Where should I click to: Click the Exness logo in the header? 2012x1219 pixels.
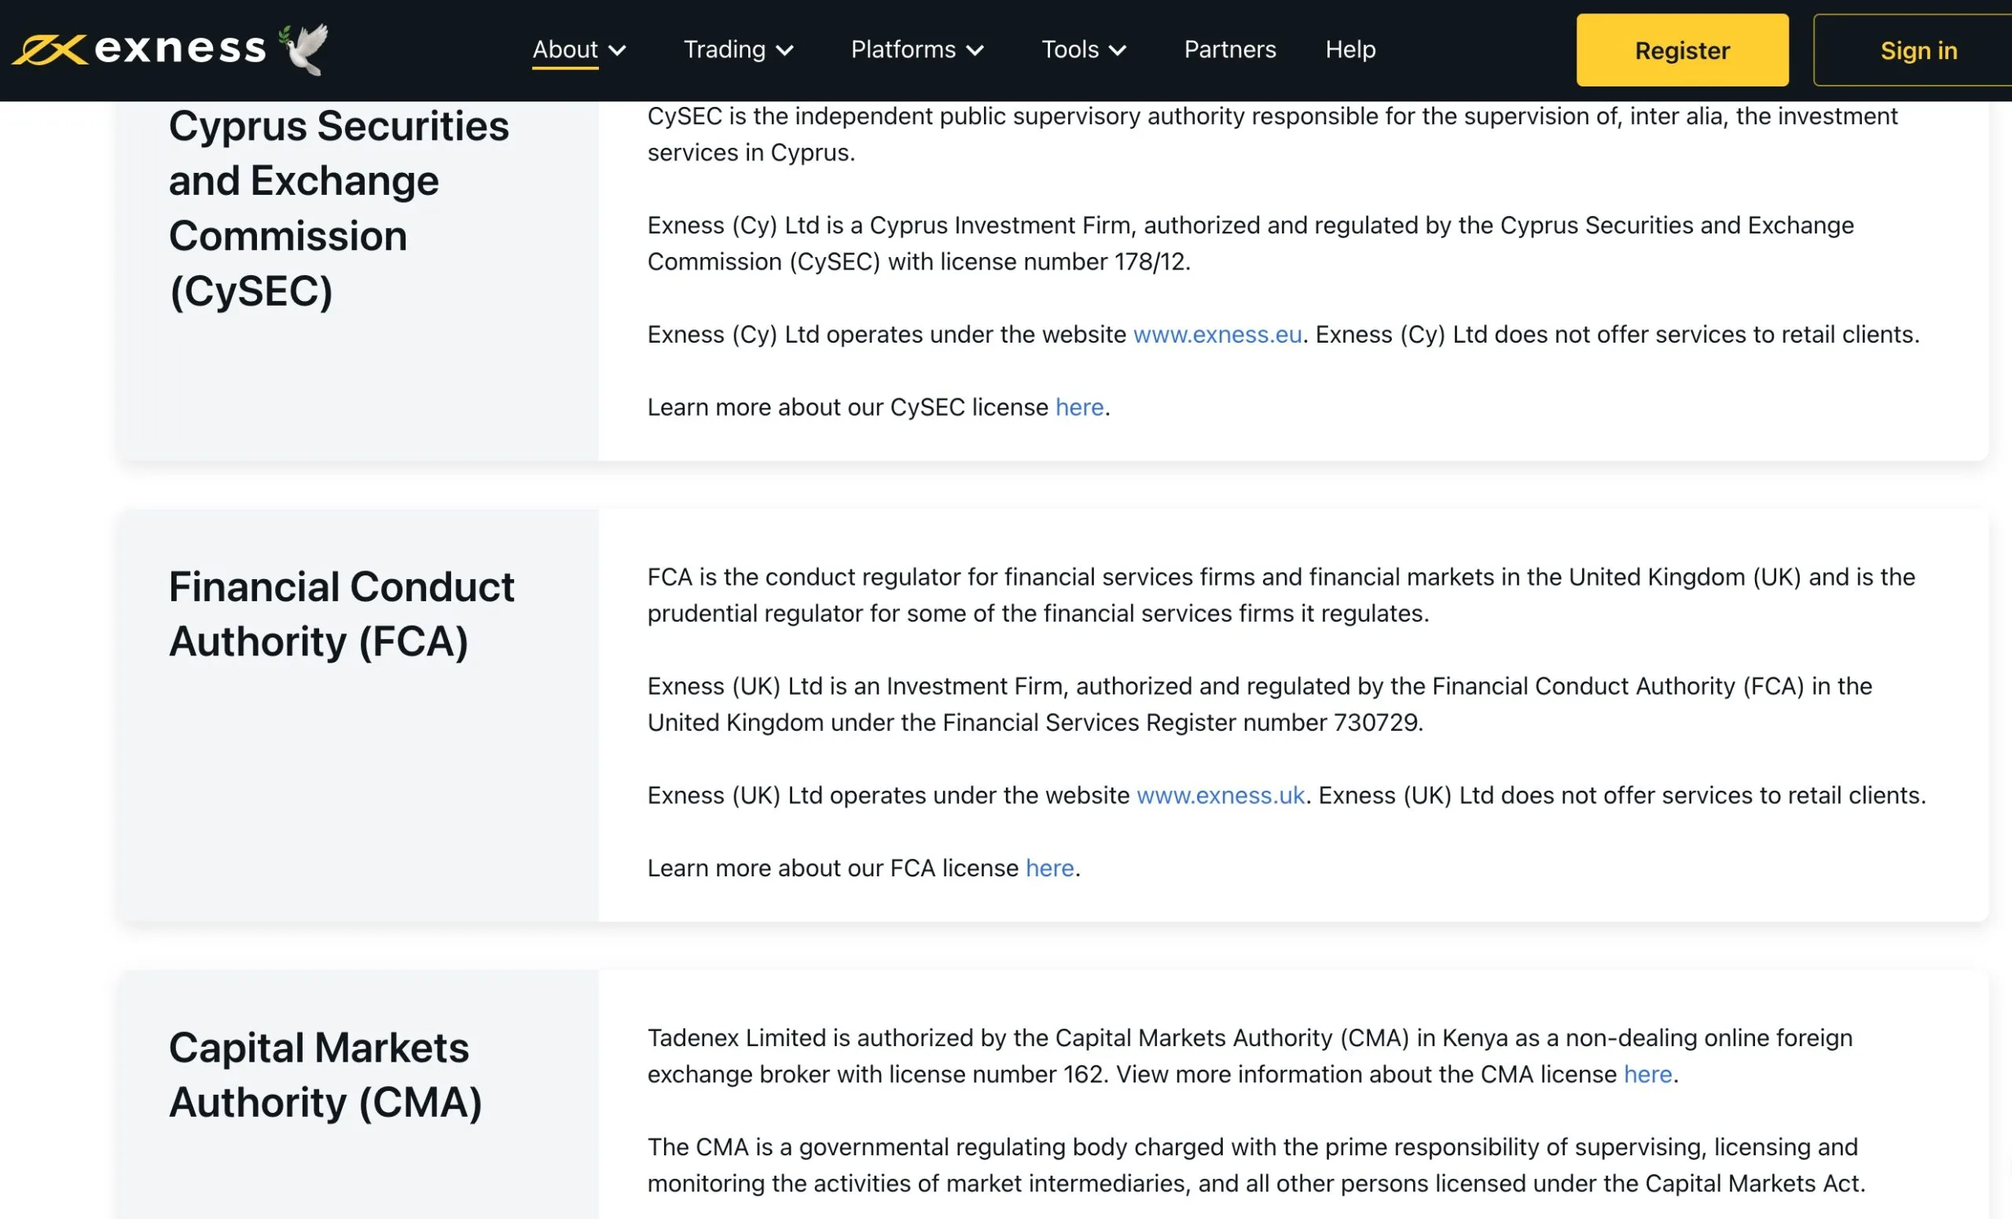(x=139, y=49)
